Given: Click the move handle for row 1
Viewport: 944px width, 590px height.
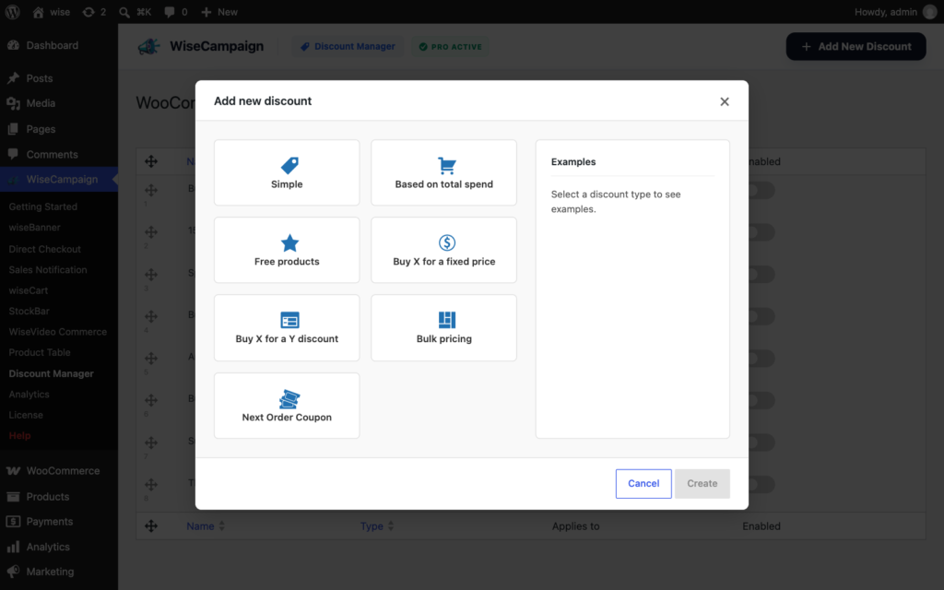Looking at the screenshot, I should tap(151, 190).
